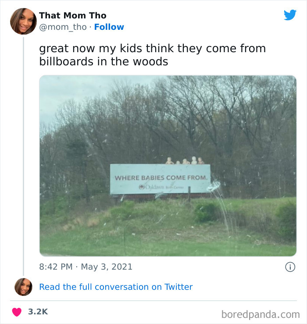Click the "WHERE BABIES COME FROM" billboard text
Image resolution: width=307 pixels, height=324 pixels.
coord(161,178)
